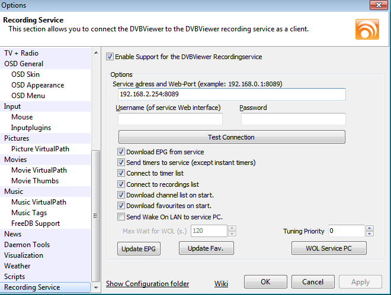
Task: Confirm with the OK button
Action: point(265,282)
